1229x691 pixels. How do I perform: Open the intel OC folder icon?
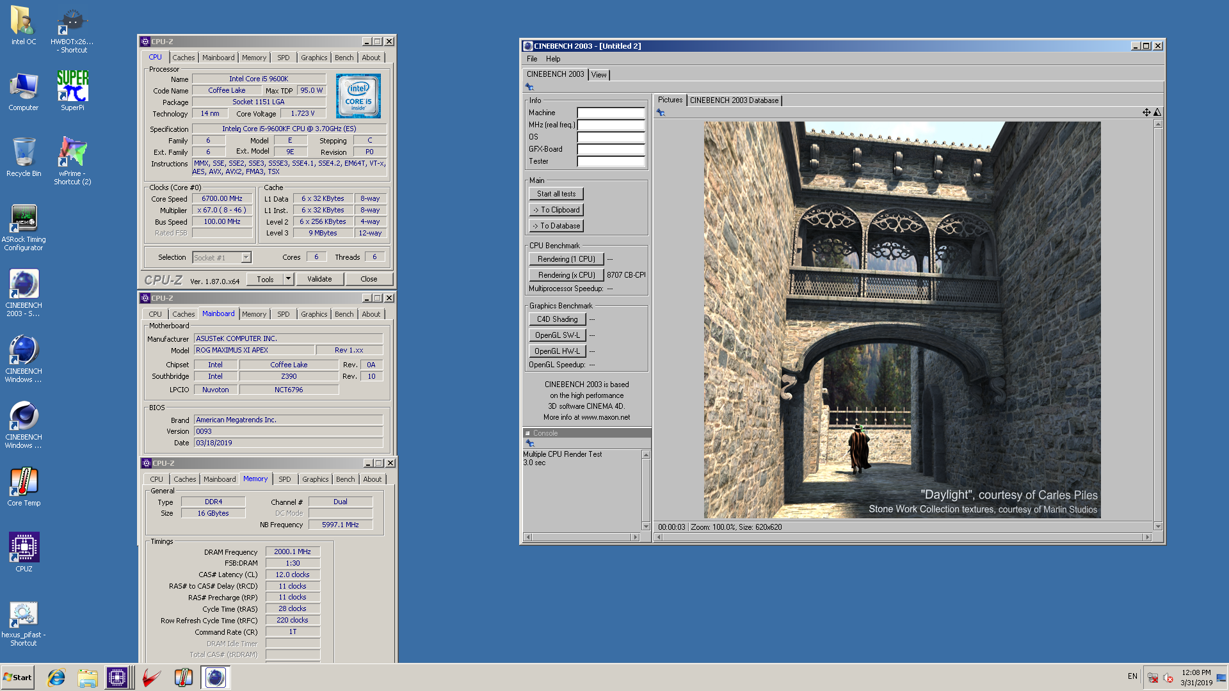pos(24,26)
